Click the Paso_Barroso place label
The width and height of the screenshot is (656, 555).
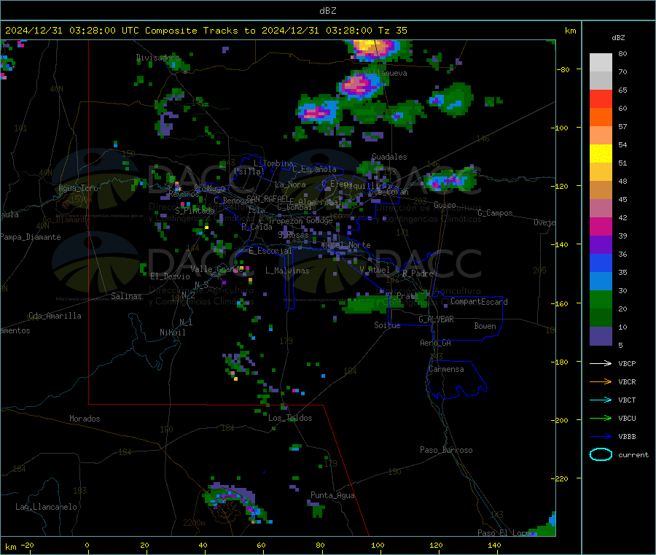tap(446, 450)
